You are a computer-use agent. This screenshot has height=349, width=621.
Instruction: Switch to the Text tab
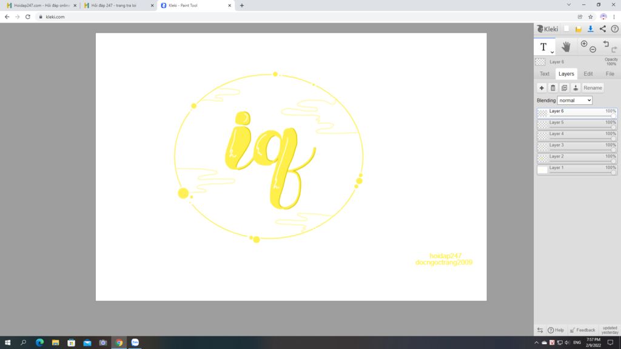coord(545,74)
